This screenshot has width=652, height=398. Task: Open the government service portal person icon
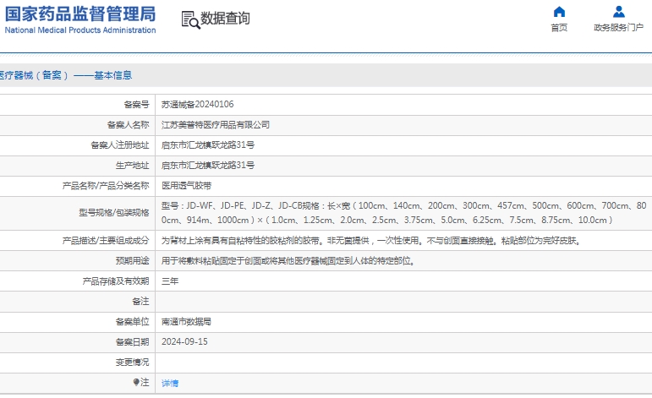click(x=619, y=12)
